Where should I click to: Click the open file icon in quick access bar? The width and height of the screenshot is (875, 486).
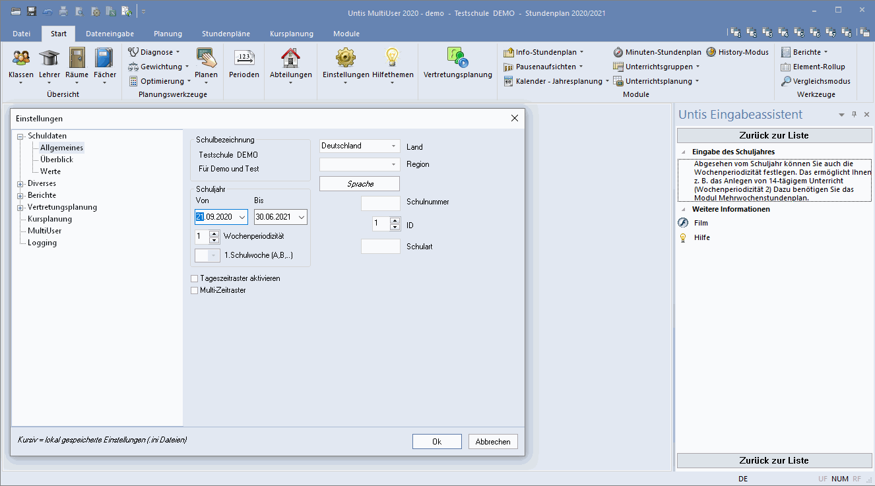[16, 11]
